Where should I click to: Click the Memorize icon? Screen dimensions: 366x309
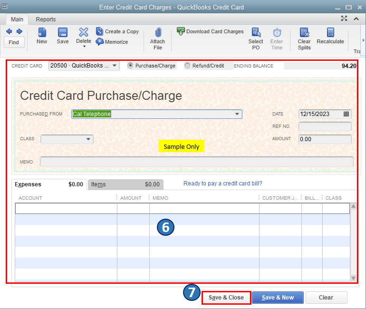[100, 42]
